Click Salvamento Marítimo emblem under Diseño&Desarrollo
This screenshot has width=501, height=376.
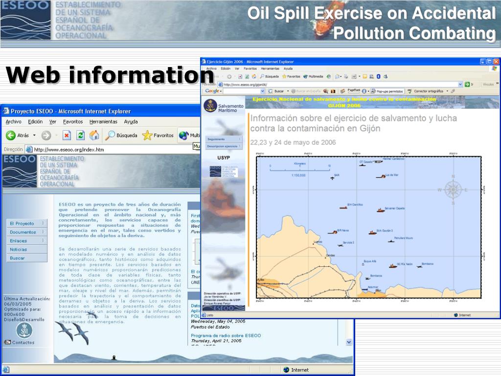[24, 330]
